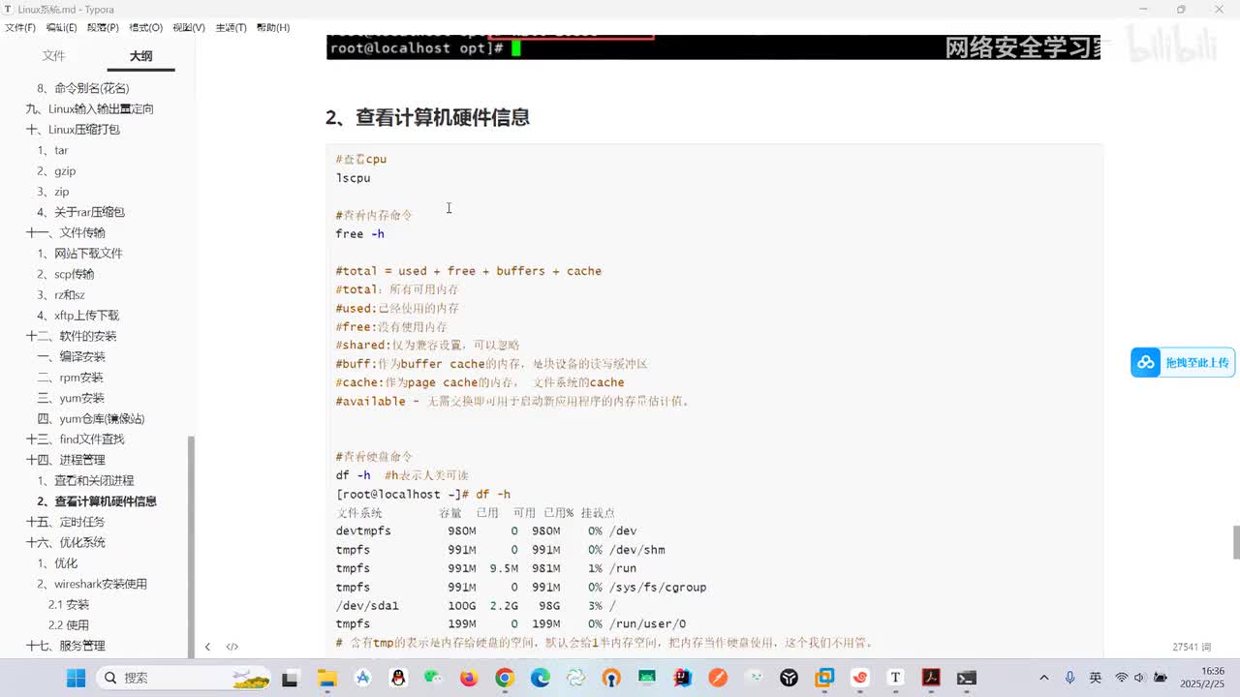
Task: Go to 十六、优化系统 heading
Action: coord(65,543)
